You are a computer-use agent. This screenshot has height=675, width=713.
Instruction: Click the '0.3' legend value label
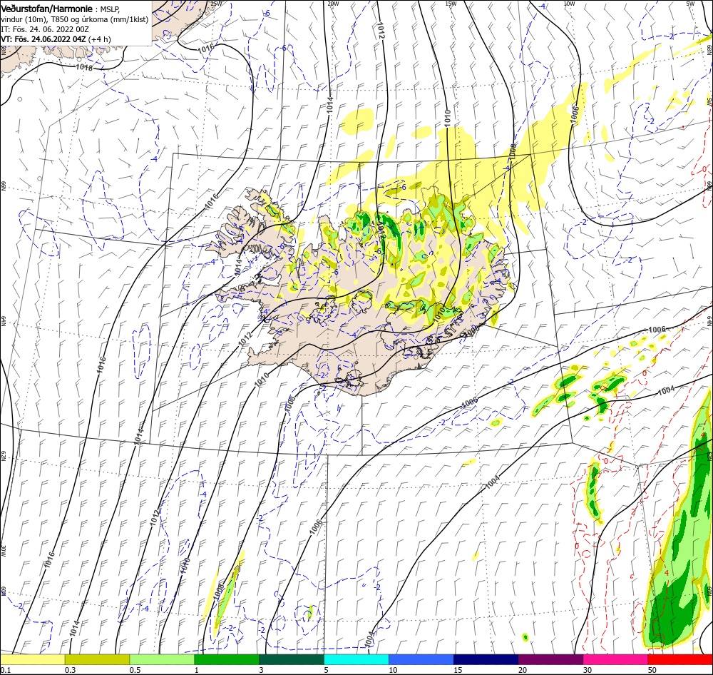pos(71,670)
